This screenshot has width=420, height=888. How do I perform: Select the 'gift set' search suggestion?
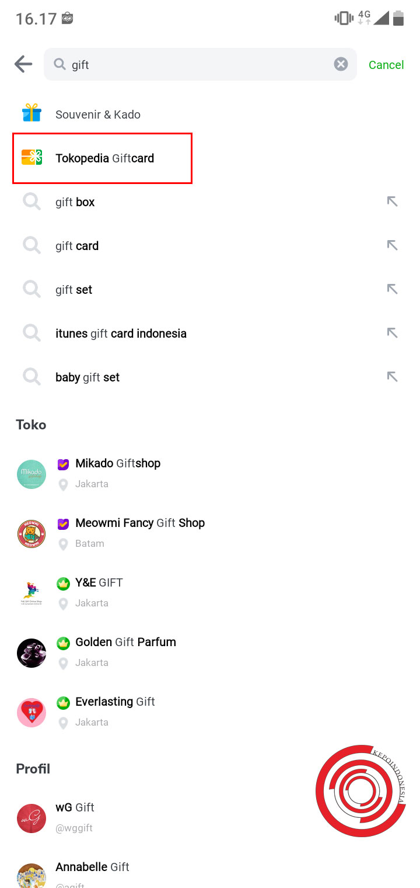73,289
